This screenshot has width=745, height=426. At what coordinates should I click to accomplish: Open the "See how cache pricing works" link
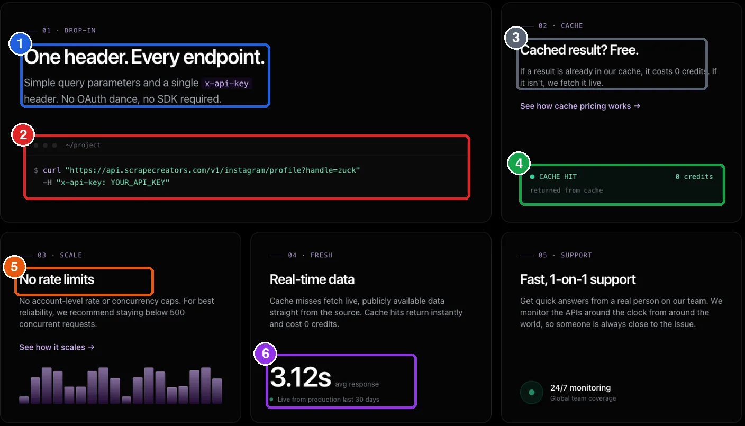580,106
